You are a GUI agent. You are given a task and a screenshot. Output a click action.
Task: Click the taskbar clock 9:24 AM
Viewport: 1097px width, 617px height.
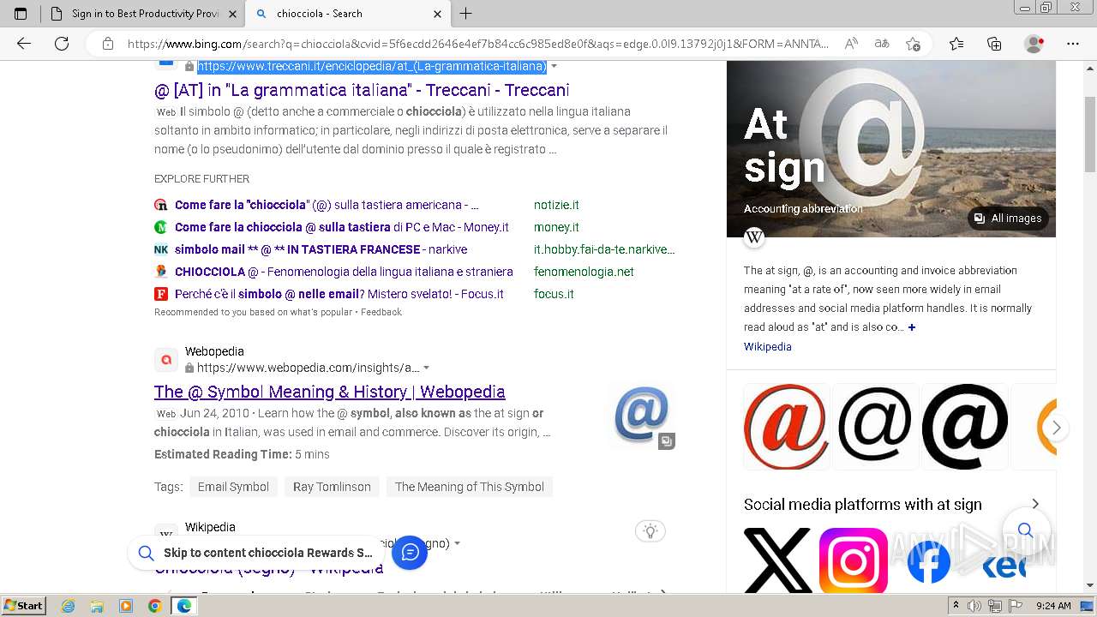point(1053,606)
